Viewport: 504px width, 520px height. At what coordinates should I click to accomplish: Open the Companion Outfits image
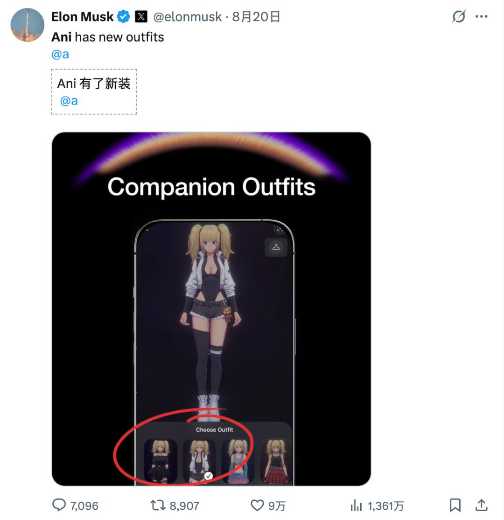pos(211,308)
